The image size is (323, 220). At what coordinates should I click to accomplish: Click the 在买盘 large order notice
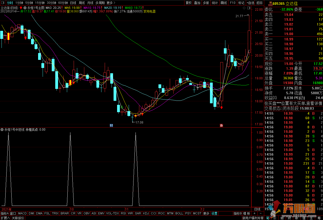[x=293, y=103]
